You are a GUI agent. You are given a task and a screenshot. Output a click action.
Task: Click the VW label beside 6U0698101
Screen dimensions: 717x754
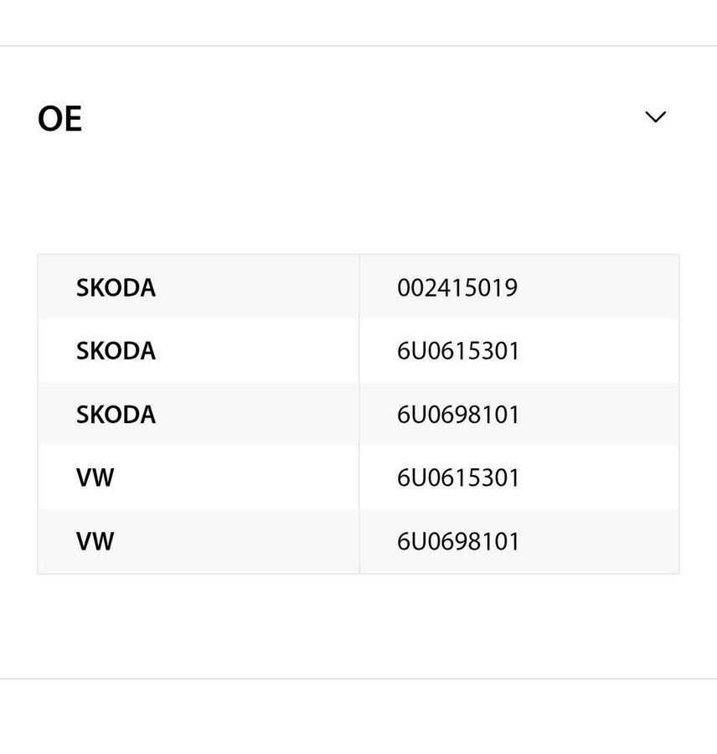[95, 541]
